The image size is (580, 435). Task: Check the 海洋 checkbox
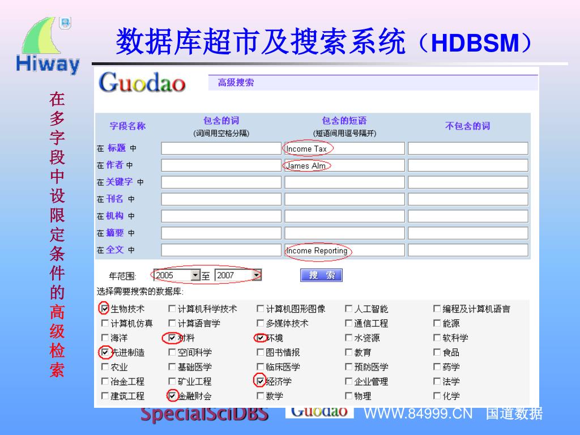click(x=105, y=338)
